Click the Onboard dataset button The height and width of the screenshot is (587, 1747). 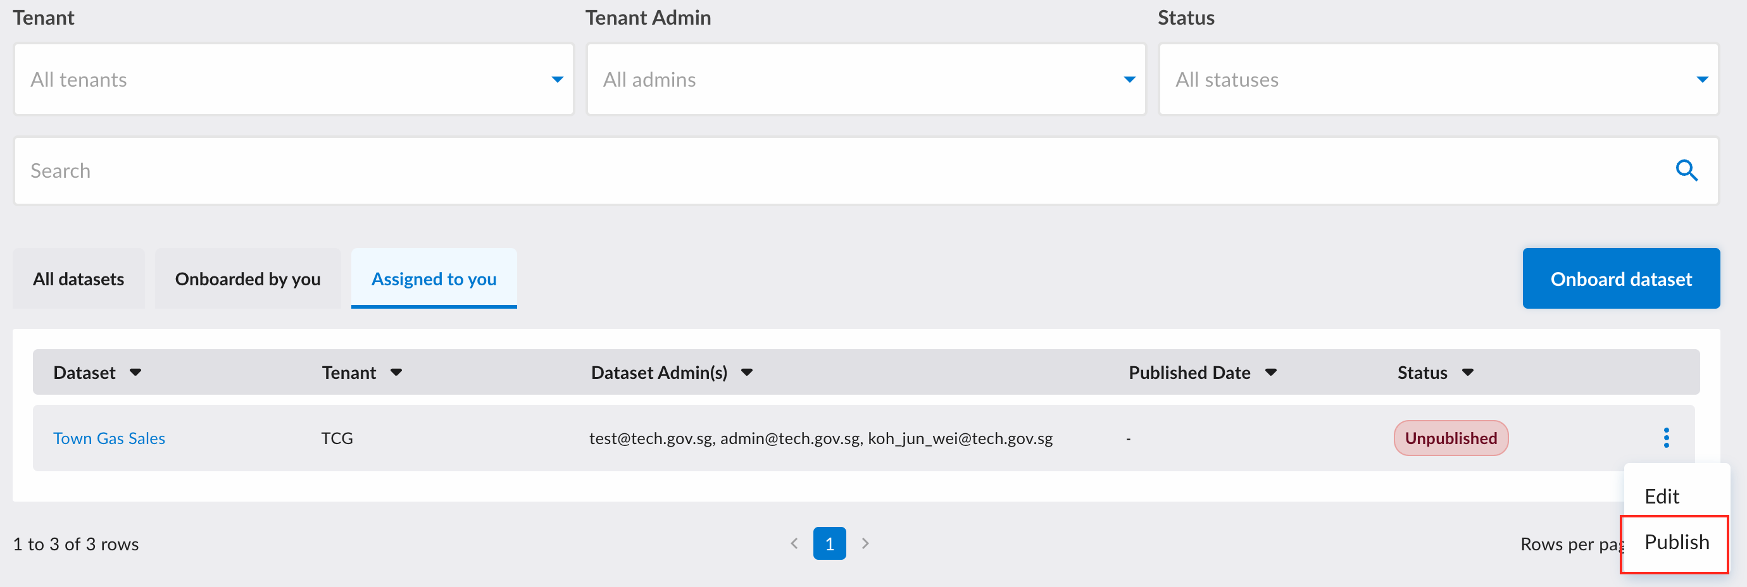click(1621, 278)
